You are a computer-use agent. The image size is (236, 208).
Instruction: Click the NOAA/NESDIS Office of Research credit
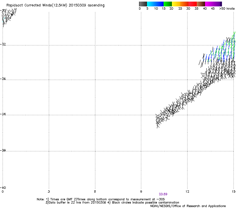[188, 206]
